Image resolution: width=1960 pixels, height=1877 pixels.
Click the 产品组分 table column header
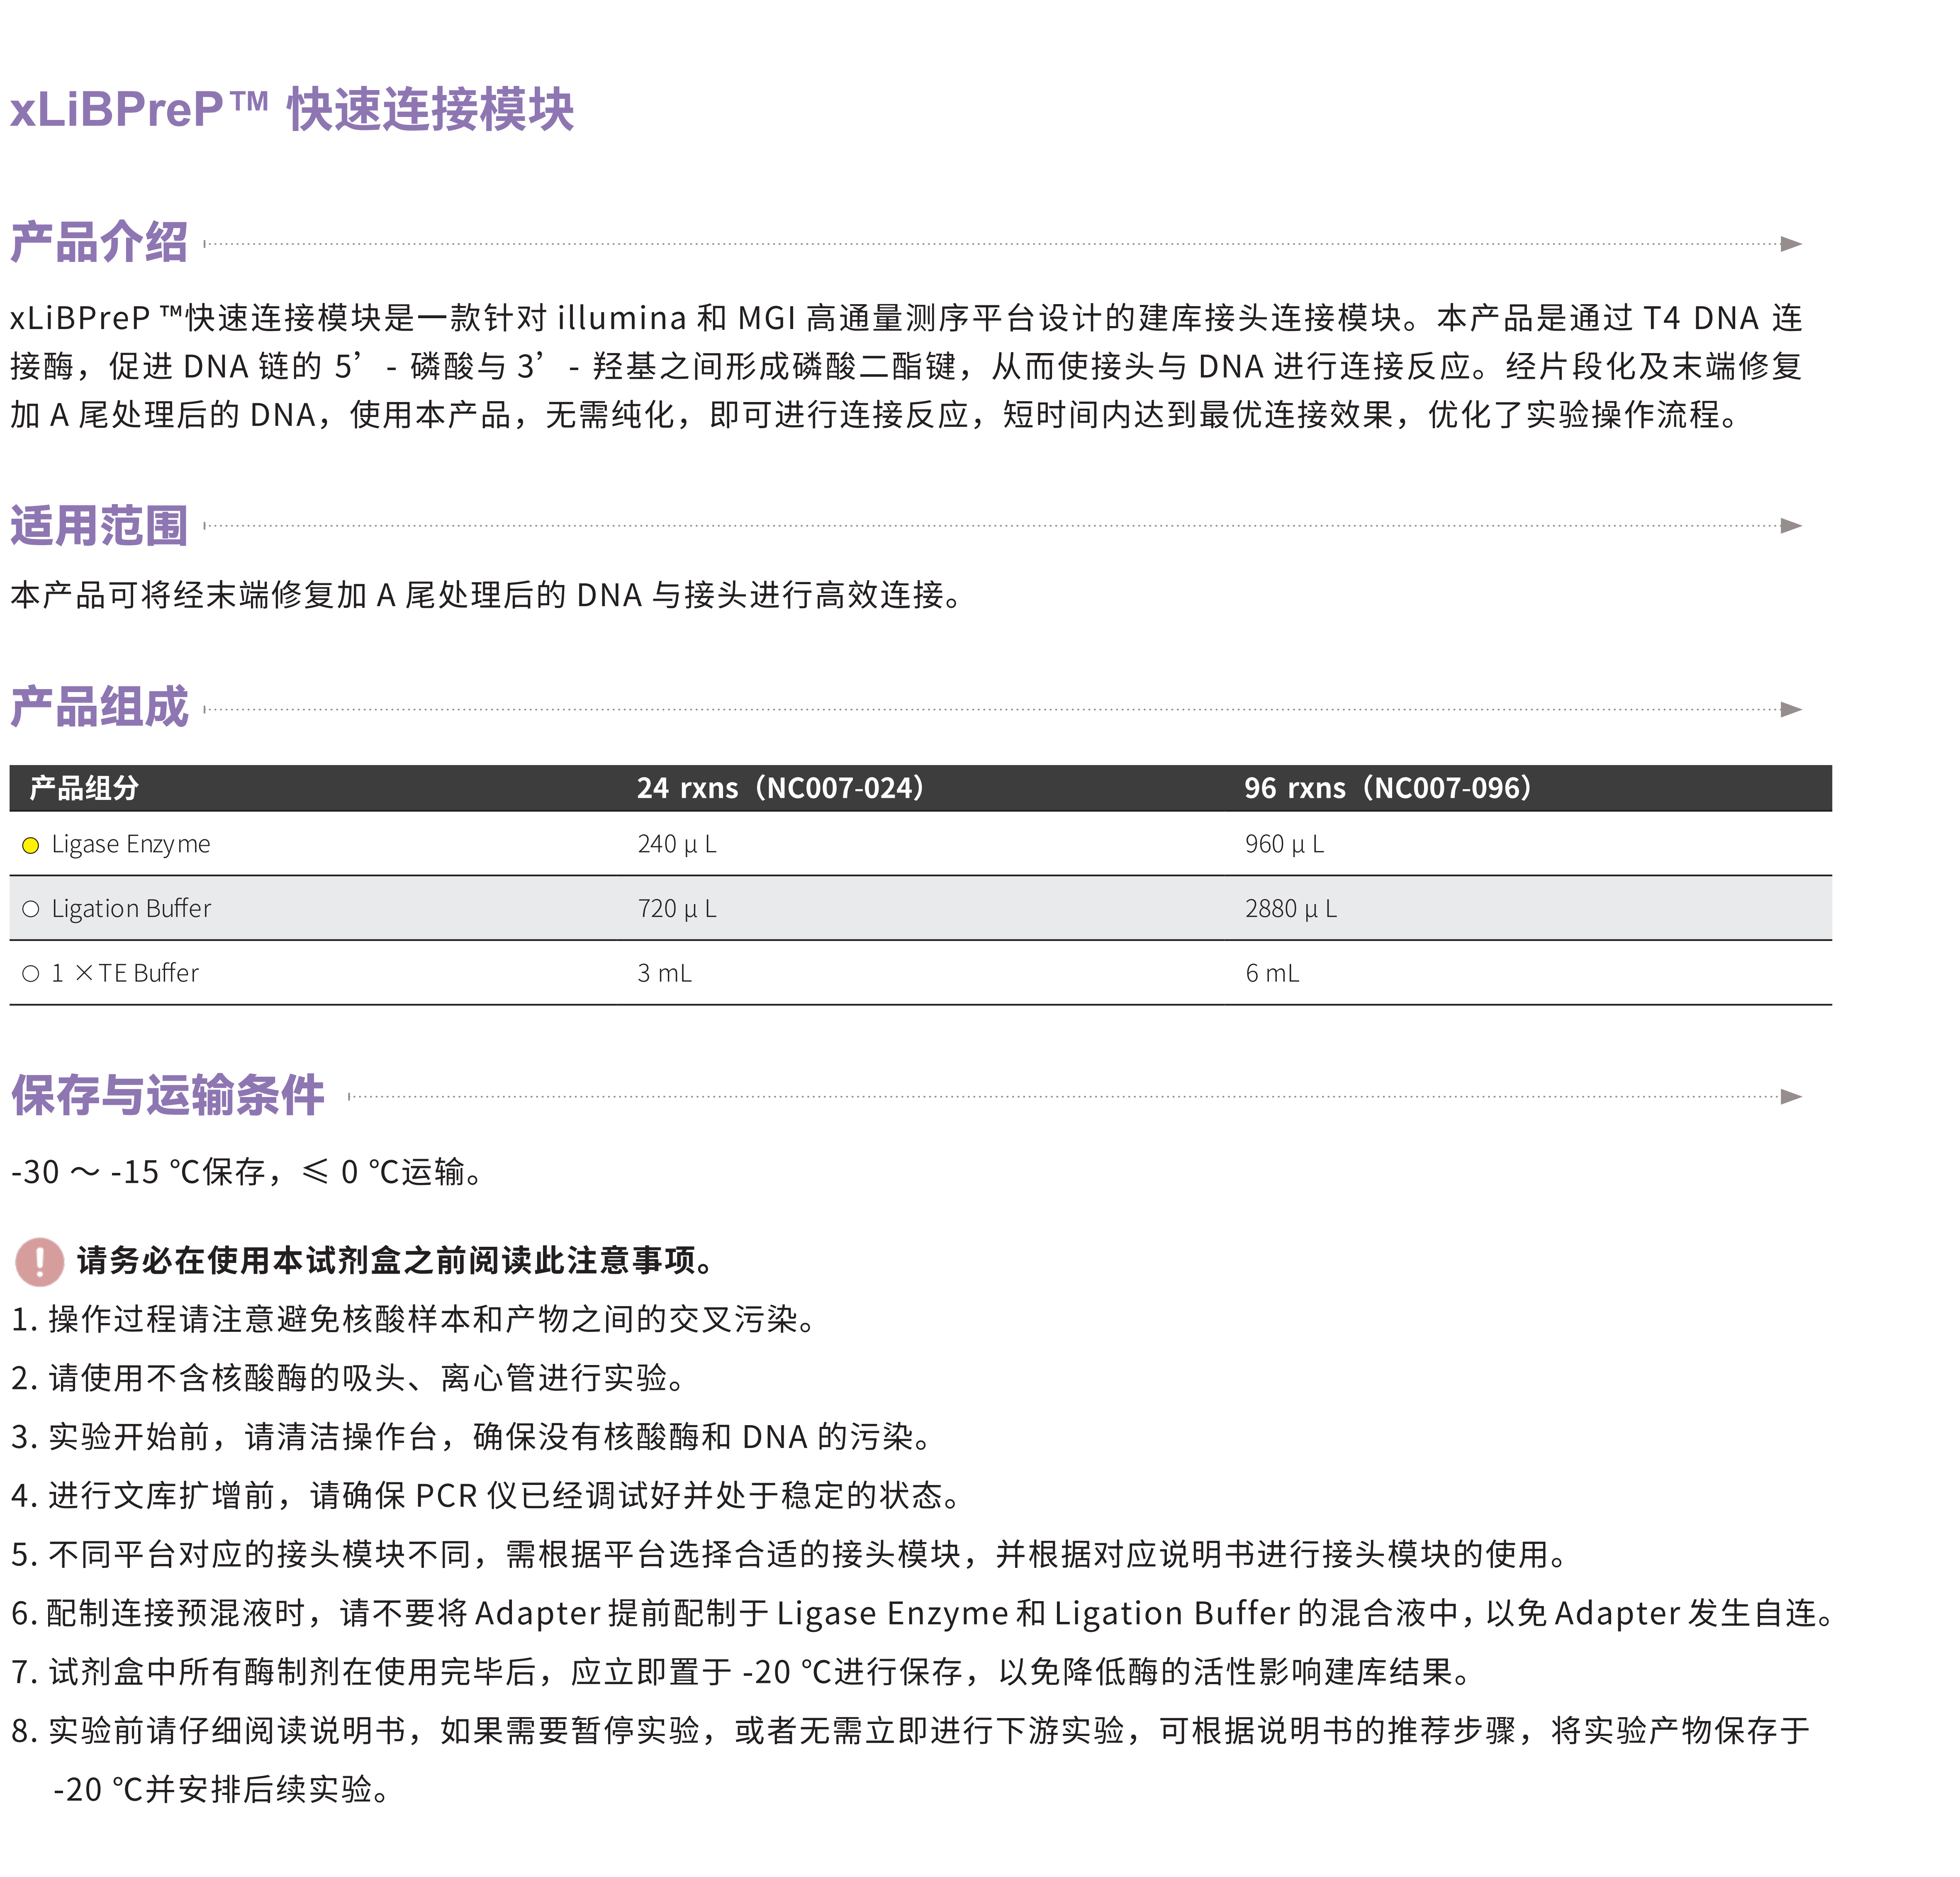[84, 788]
